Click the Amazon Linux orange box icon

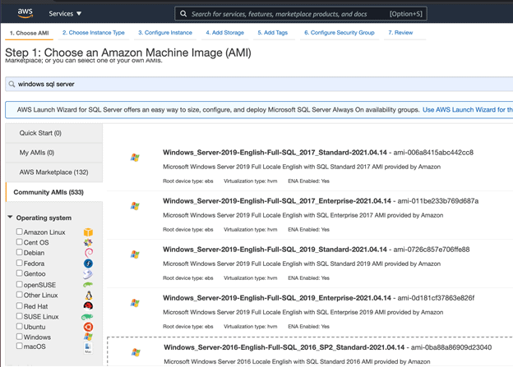pyautogui.click(x=88, y=232)
